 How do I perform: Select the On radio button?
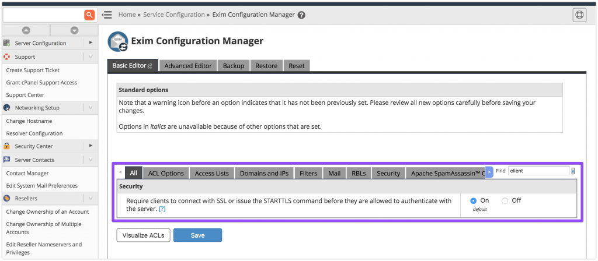[473, 200]
